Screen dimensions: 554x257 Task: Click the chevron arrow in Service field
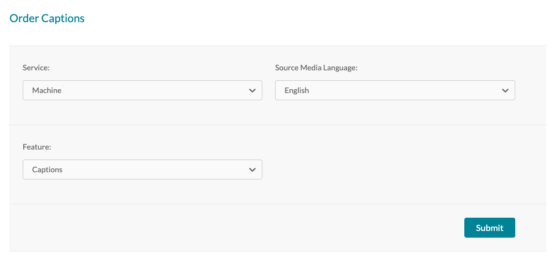[x=252, y=90]
